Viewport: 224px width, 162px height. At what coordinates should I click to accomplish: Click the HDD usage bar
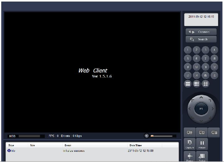point(29,136)
